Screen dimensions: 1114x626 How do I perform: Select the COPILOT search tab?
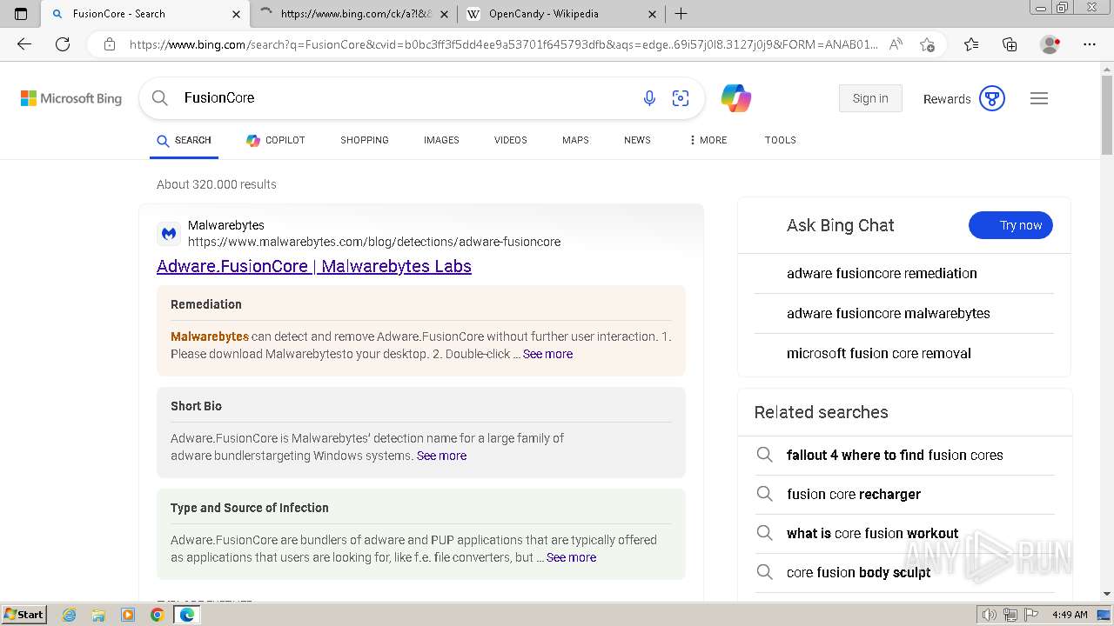(276, 140)
